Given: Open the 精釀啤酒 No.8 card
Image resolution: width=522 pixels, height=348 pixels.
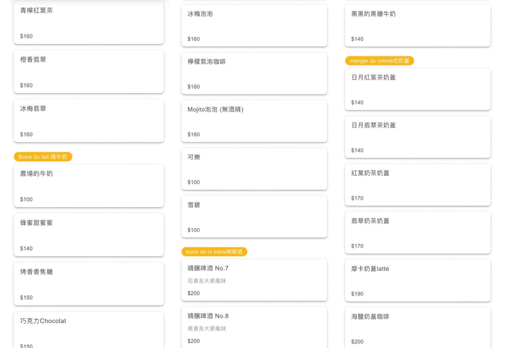Looking at the screenshot, I should coord(254,328).
